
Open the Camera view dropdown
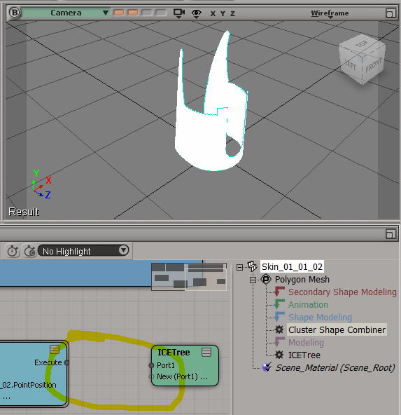[66, 13]
